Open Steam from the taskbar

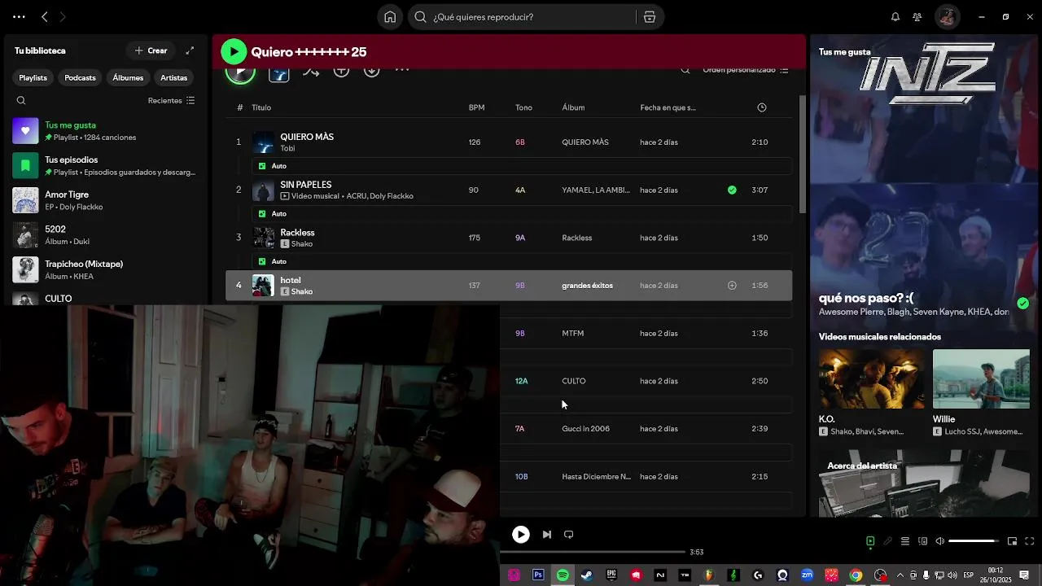587,575
